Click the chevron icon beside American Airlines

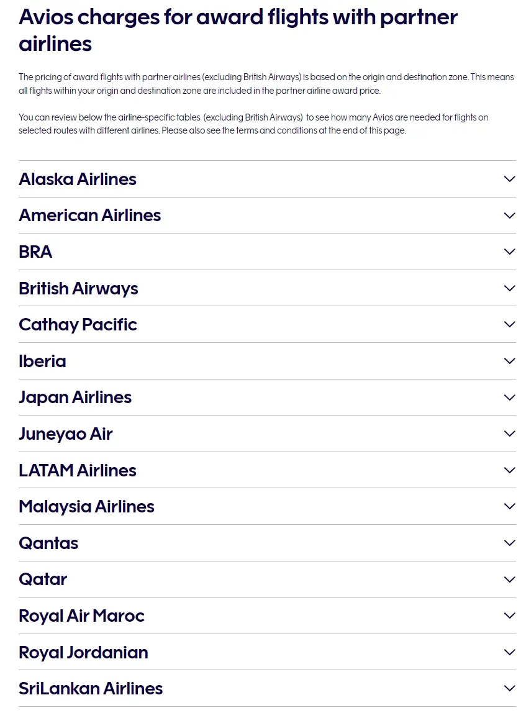click(509, 216)
